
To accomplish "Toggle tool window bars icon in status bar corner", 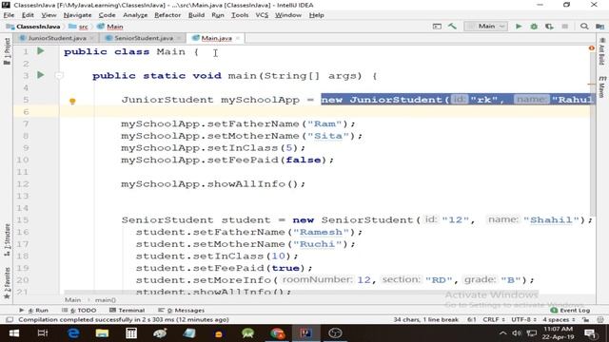I will click(10, 320).
